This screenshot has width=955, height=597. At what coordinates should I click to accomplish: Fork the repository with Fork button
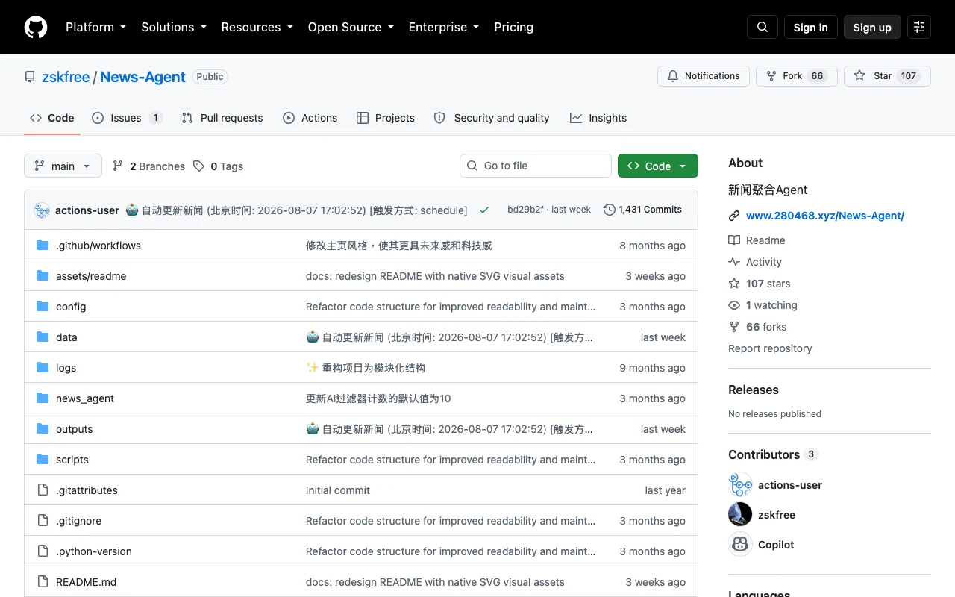point(797,76)
